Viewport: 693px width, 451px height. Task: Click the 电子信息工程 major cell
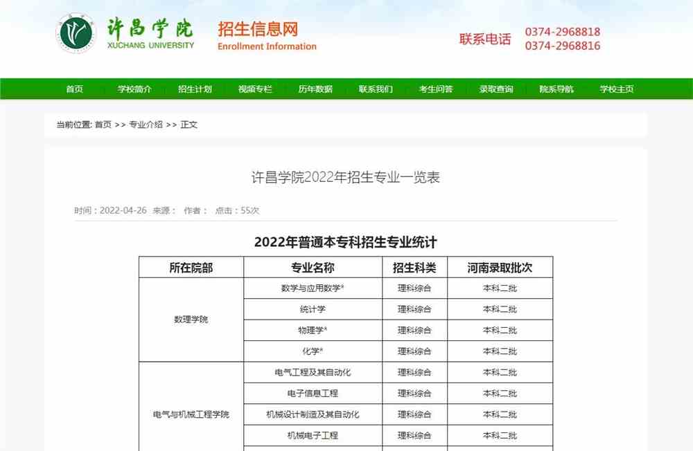click(313, 393)
